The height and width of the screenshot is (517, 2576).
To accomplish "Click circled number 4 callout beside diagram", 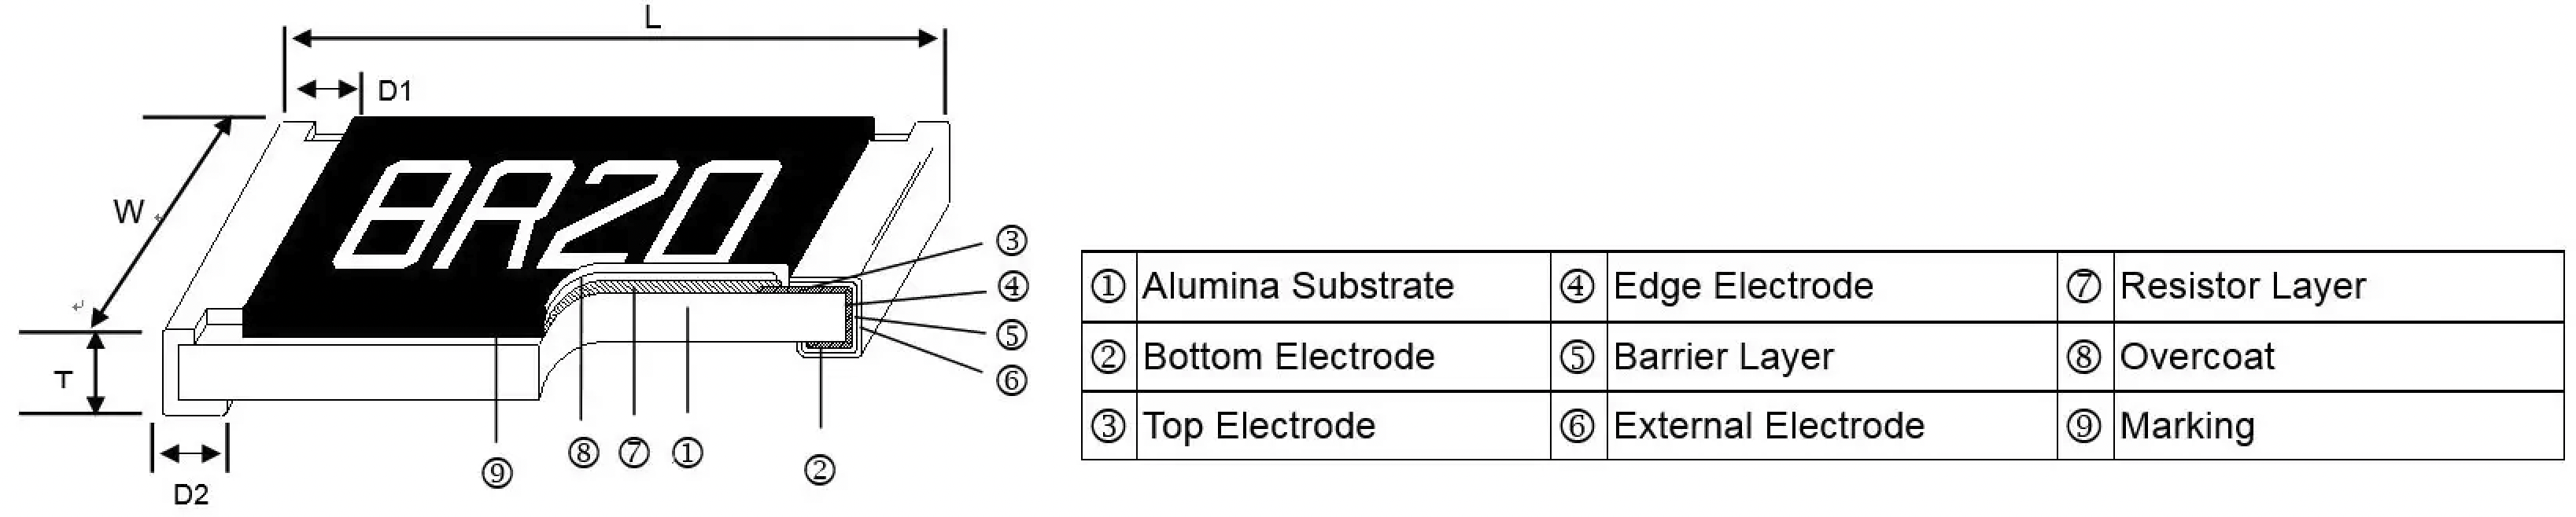I will point(1012,288).
